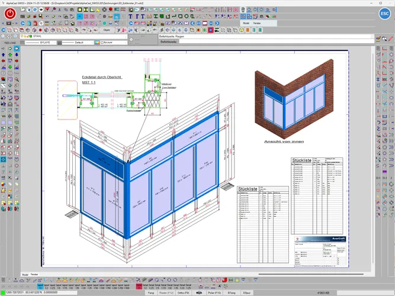Click the red power button icon
Screen dimensions: 395x296
click(x=12, y=13)
